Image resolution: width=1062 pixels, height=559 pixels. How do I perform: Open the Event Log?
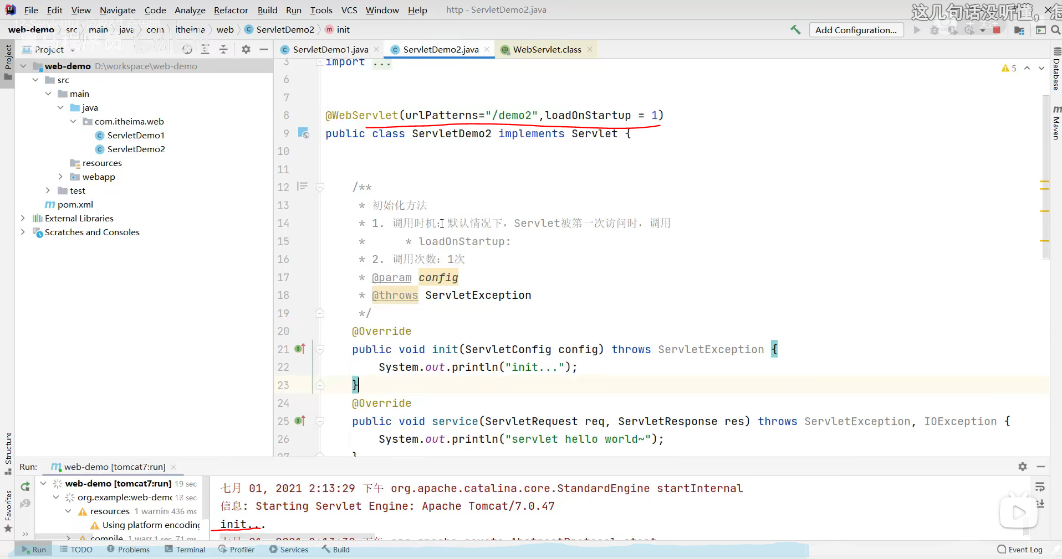[1020, 550]
